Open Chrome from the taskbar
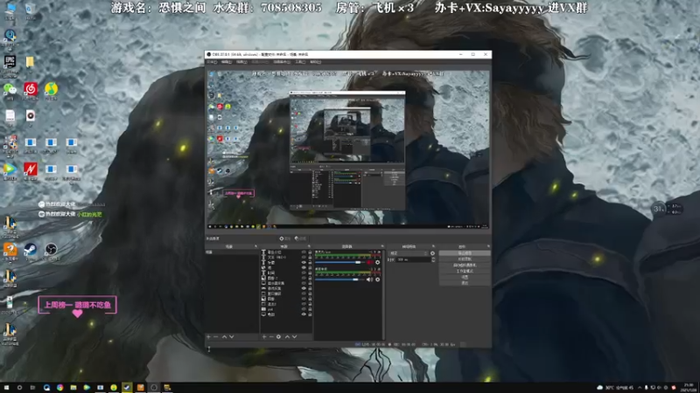 (59, 388)
